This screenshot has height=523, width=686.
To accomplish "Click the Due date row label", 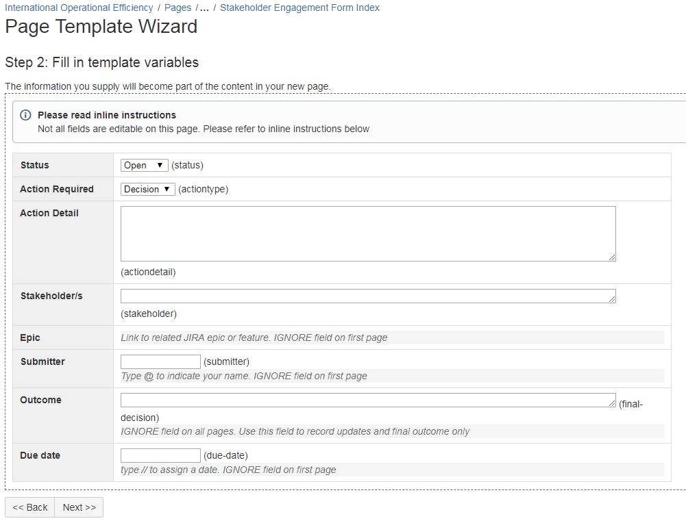I will [x=40, y=455].
